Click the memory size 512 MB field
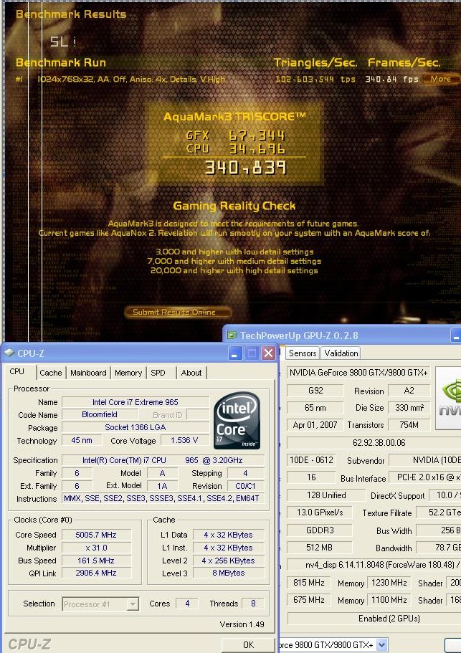The height and width of the screenshot is (653, 461). pos(320,548)
